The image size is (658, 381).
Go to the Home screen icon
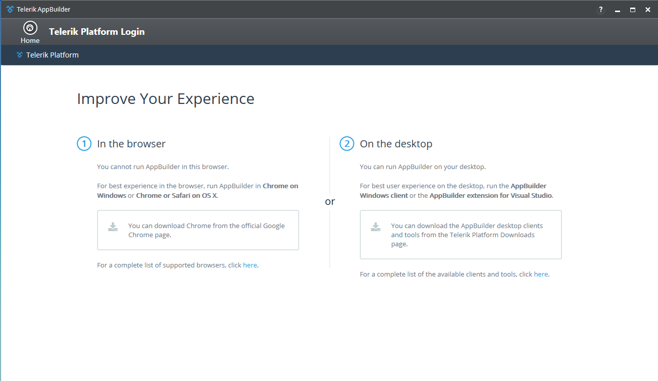[30, 28]
